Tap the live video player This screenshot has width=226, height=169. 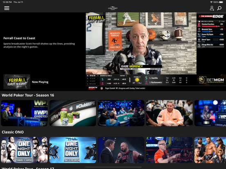pos(156,51)
